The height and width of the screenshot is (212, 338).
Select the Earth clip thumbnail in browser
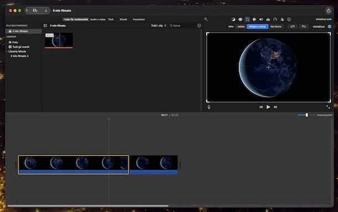point(59,40)
